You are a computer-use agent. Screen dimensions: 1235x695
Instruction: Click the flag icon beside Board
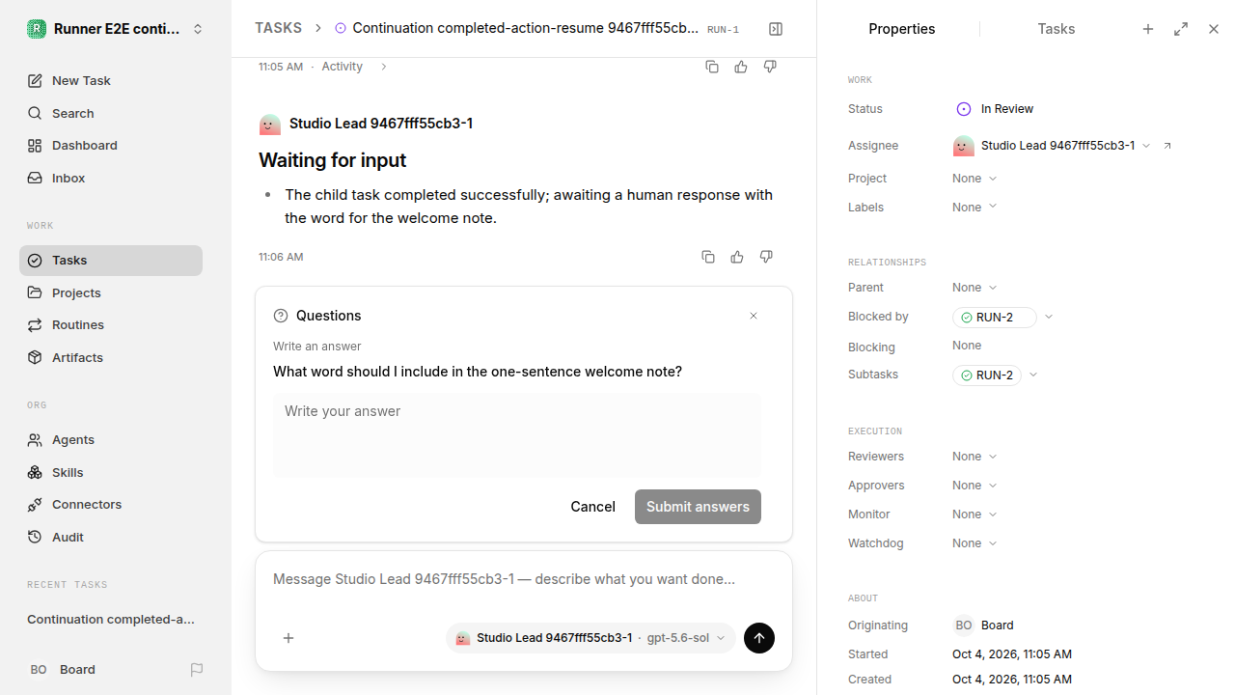(x=197, y=669)
